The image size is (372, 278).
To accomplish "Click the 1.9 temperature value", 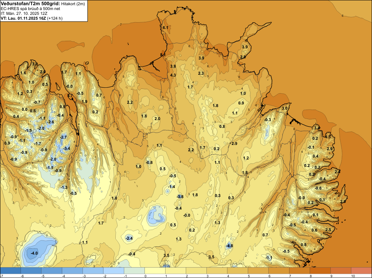I will (x=84, y=101).
